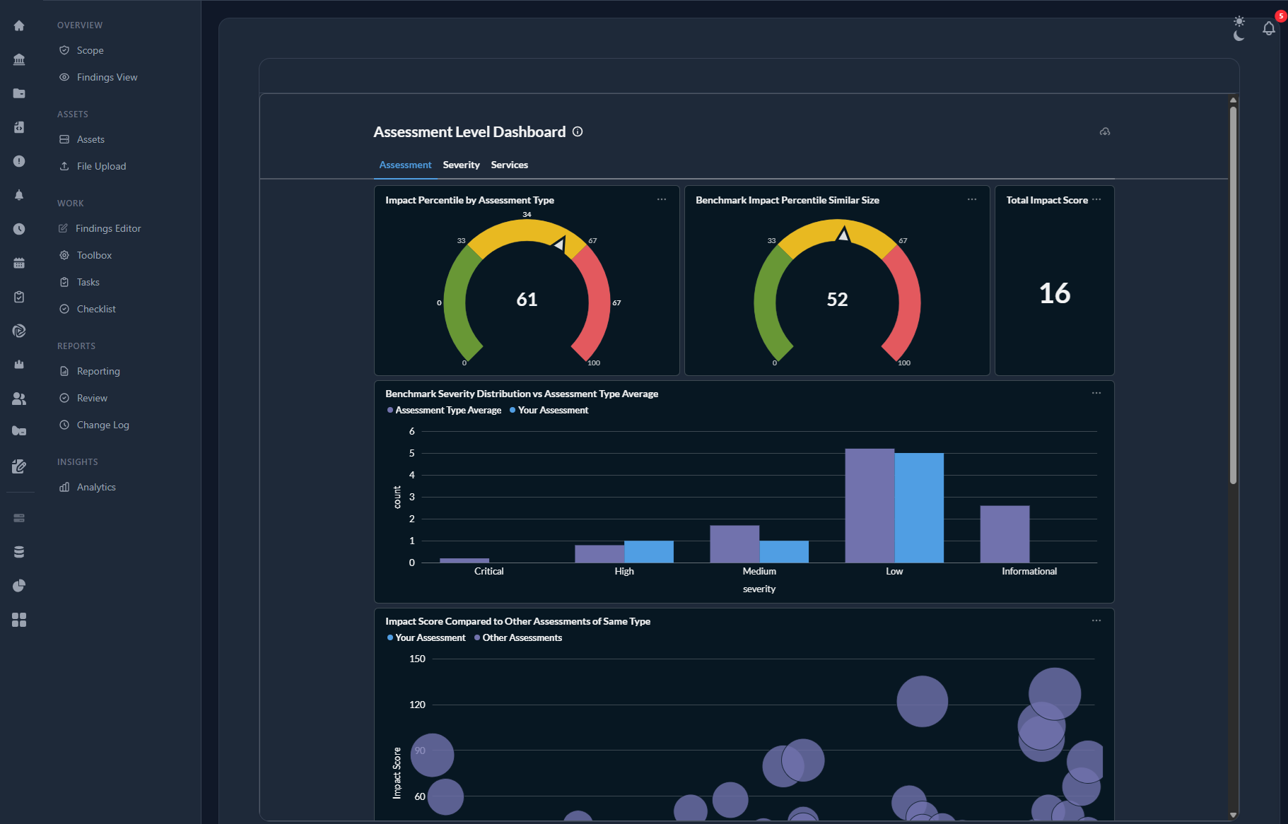The image size is (1288, 824).
Task: Click the info icon next to Assessment Level Dashboard
Action: 578,131
